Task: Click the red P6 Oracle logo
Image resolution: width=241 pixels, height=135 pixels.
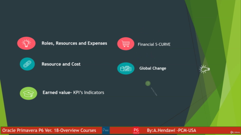Action: [x=136, y=130]
